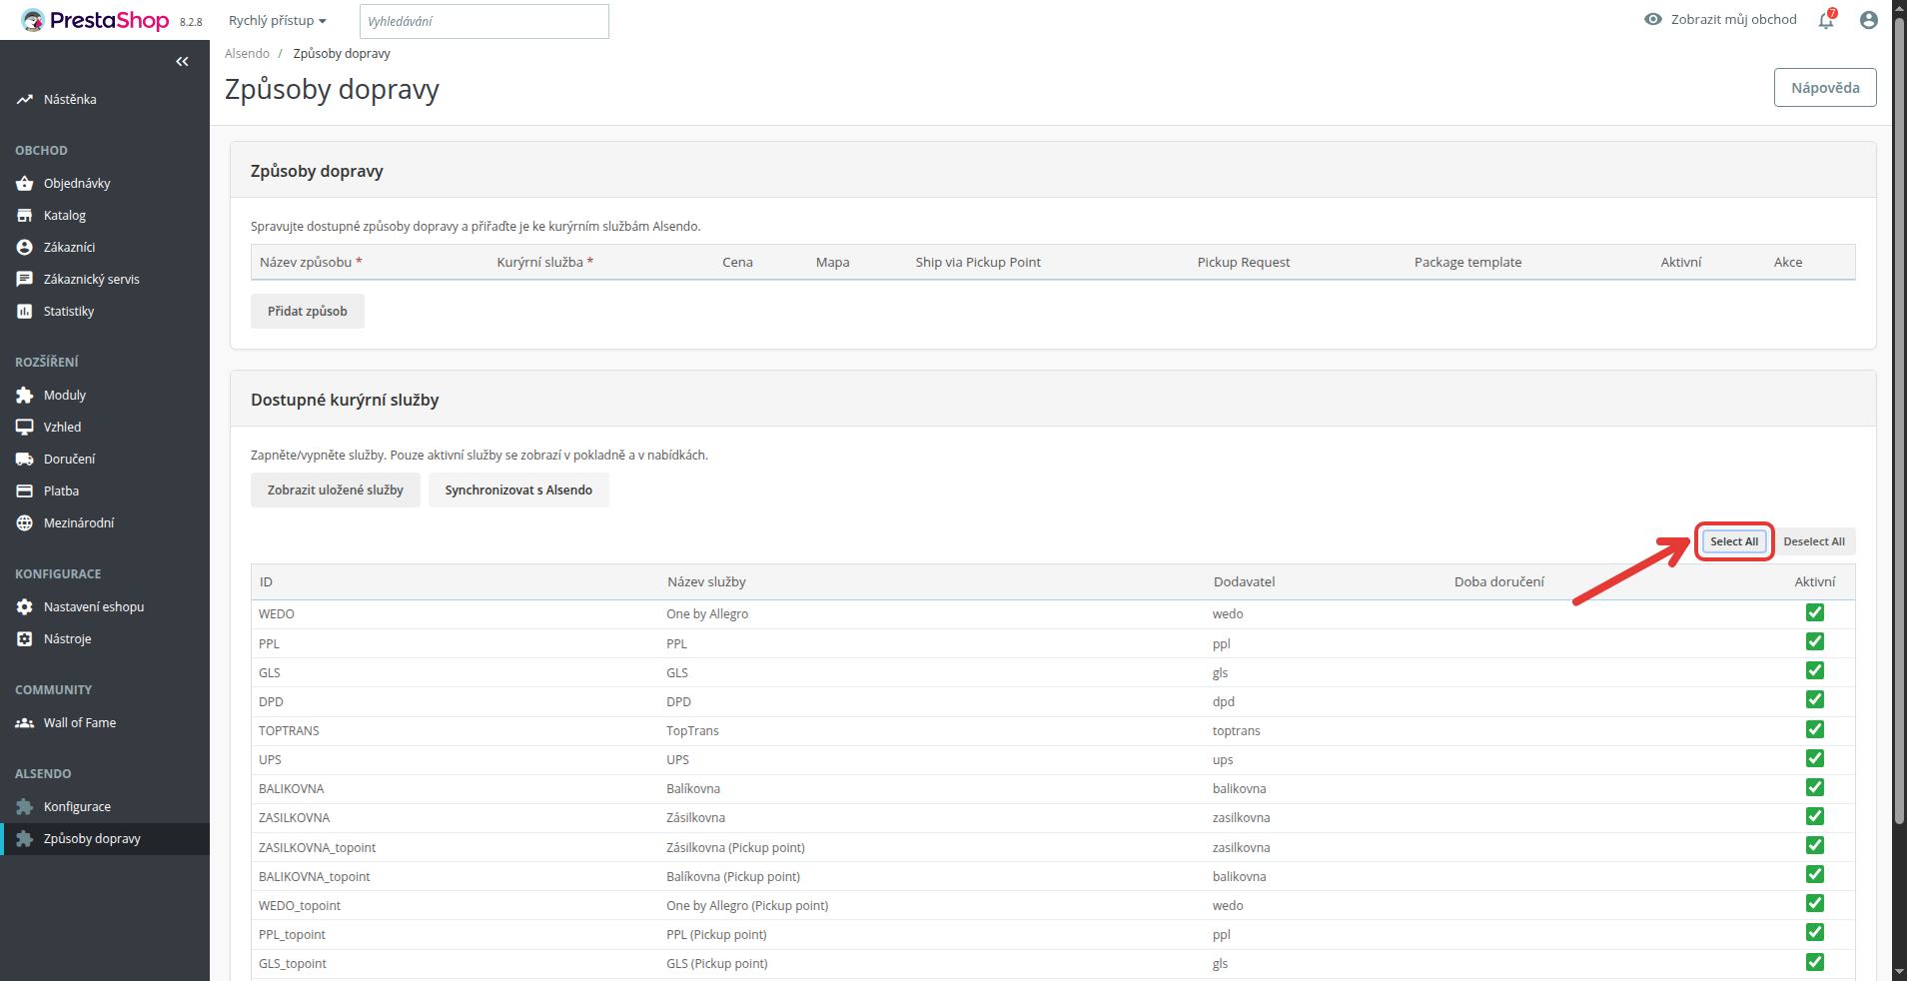Screen dimensions: 1907x981
Task: Click Synchronizovat s Alsendo button
Action: [x=518, y=490]
